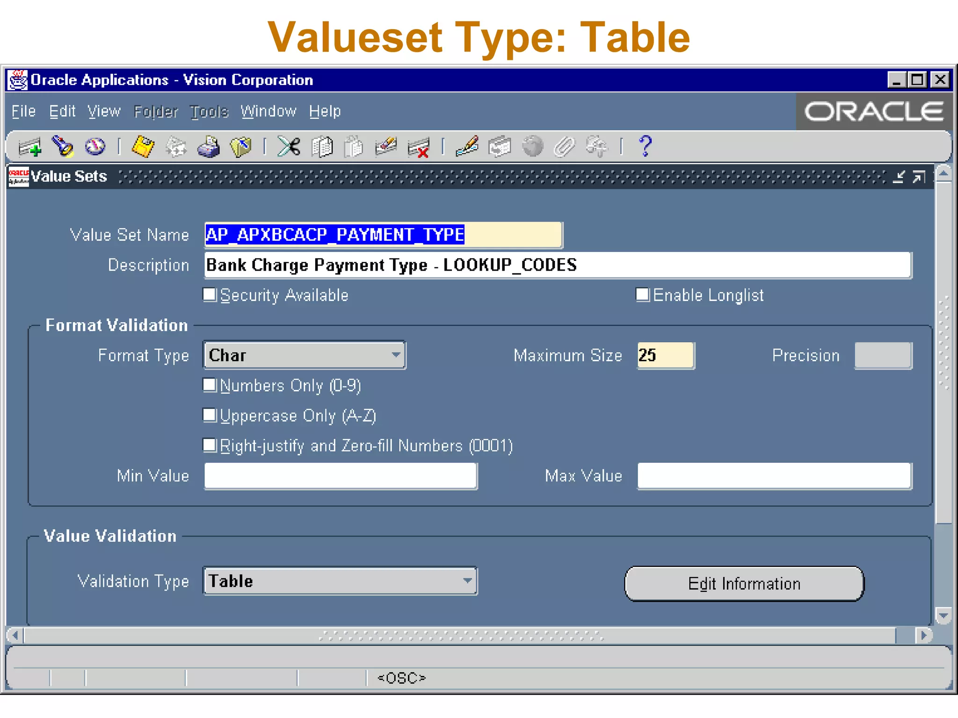Screen dimensions: 958x718
Task: Open the Folder menu
Action: pyautogui.click(x=156, y=112)
